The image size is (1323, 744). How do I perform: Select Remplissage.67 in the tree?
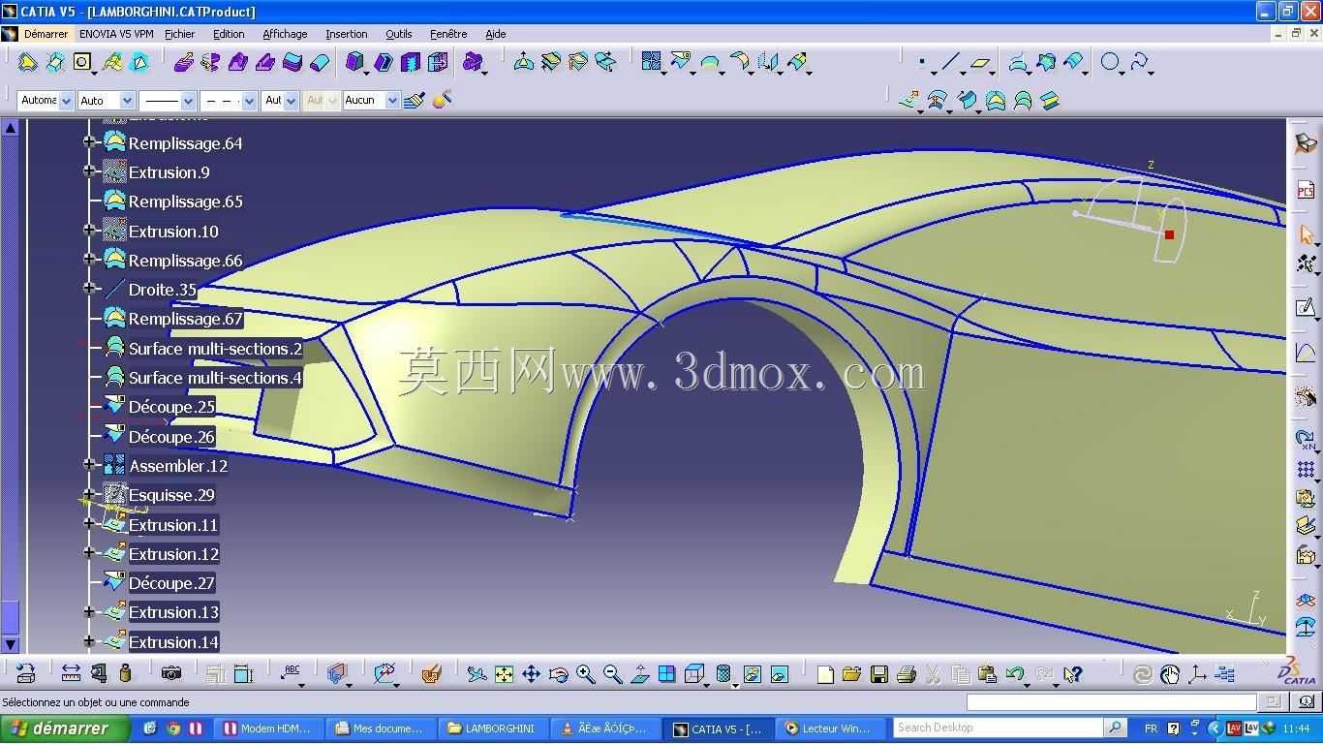pyautogui.click(x=185, y=319)
